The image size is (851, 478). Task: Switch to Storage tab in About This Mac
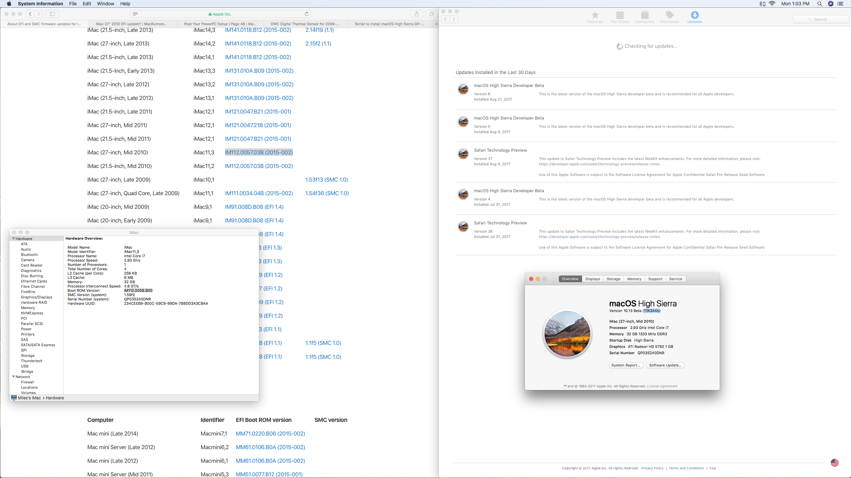[613, 279]
